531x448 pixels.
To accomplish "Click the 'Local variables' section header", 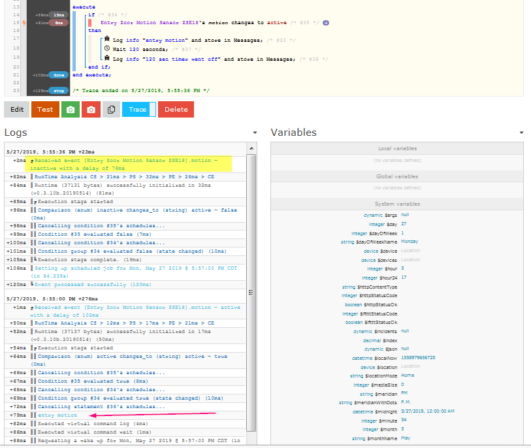I will [397, 148].
